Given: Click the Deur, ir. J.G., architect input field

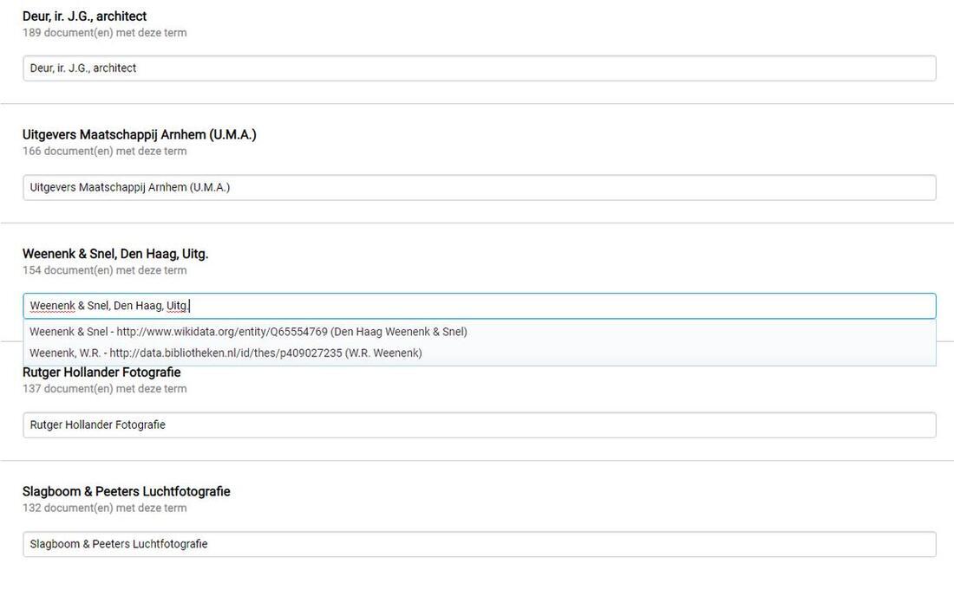Looking at the screenshot, I should click(x=480, y=68).
